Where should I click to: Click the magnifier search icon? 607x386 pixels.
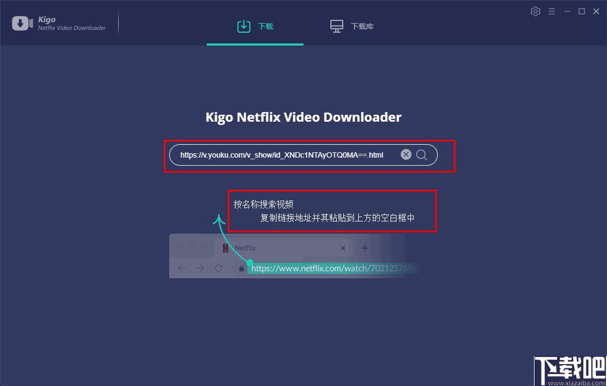click(422, 155)
